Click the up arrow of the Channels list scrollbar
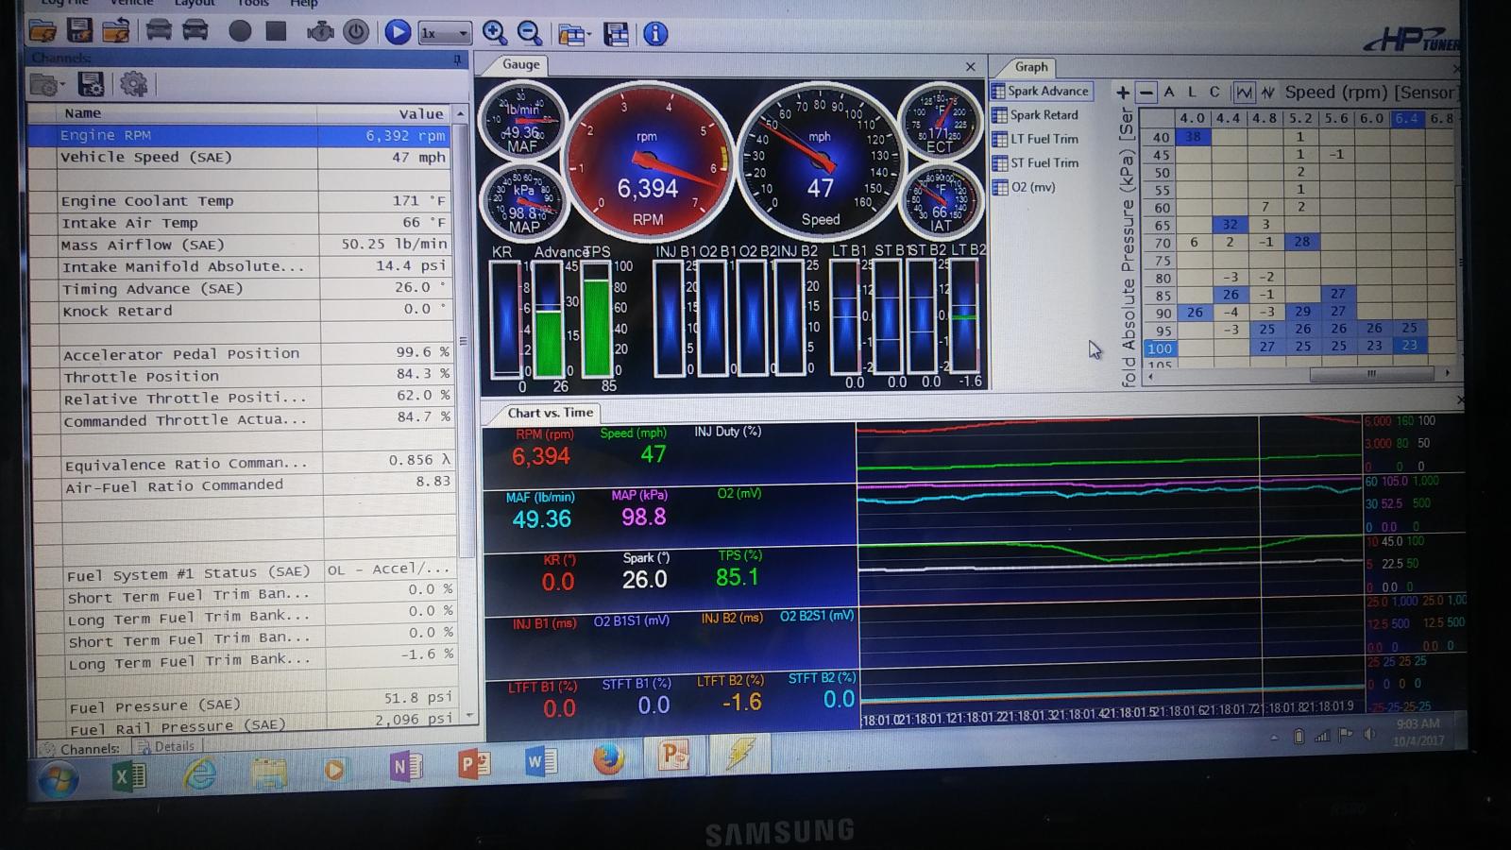This screenshot has height=850, width=1511. coord(460,113)
